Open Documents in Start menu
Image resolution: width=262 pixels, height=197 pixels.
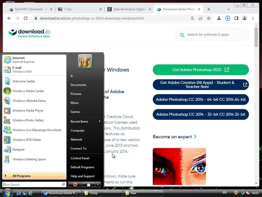point(78,85)
